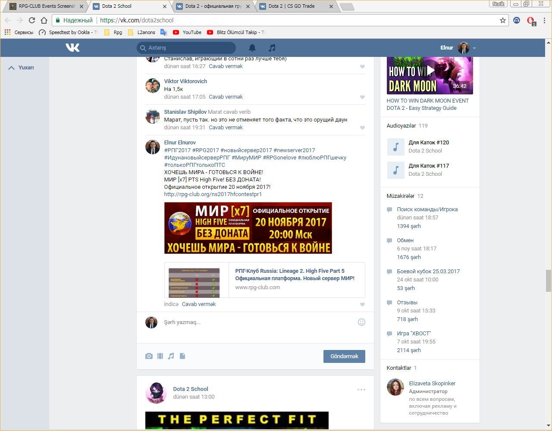Image resolution: width=552 pixels, height=431 pixels.
Task: Navigate back in browser history
Action: 7,20
